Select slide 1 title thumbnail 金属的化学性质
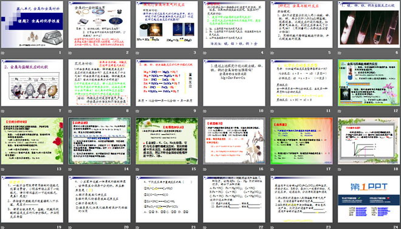Image resolution: width=401 pixels, height=229 pixels. [x=32, y=24]
